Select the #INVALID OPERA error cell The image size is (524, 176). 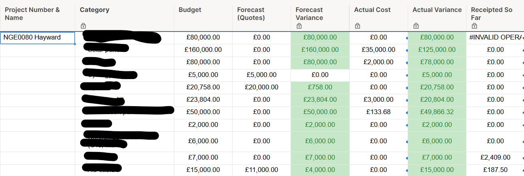pyautogui.click(x=495, y=38)
